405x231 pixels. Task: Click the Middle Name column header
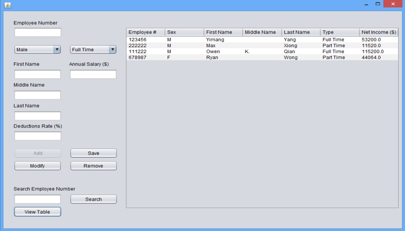coord(262,32)
